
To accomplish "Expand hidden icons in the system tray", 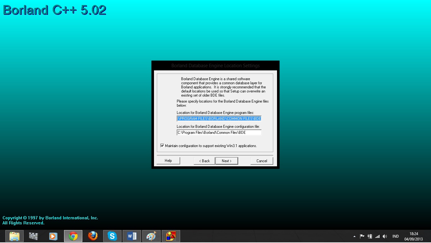I will click(354, 236).
